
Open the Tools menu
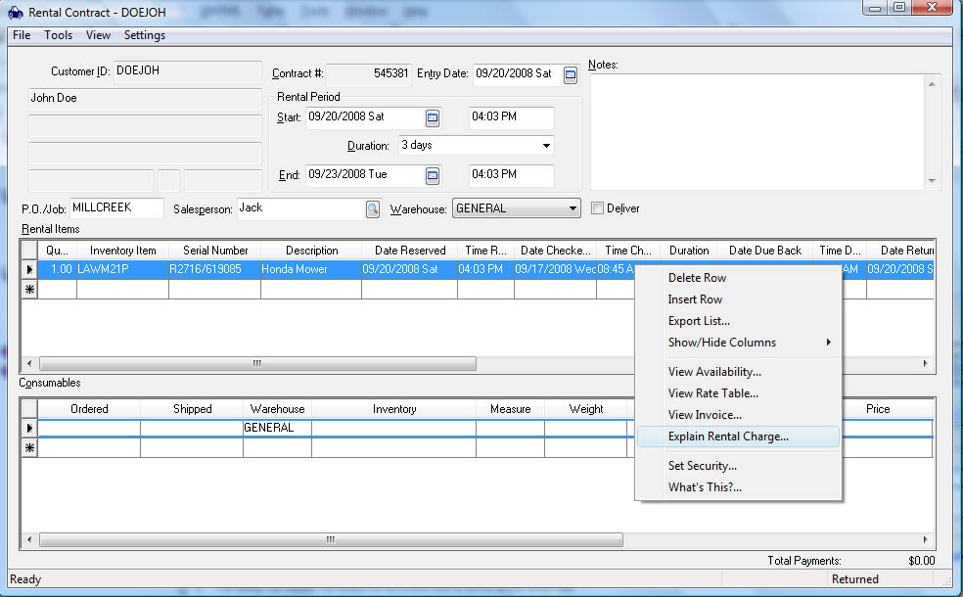[58, 35]
